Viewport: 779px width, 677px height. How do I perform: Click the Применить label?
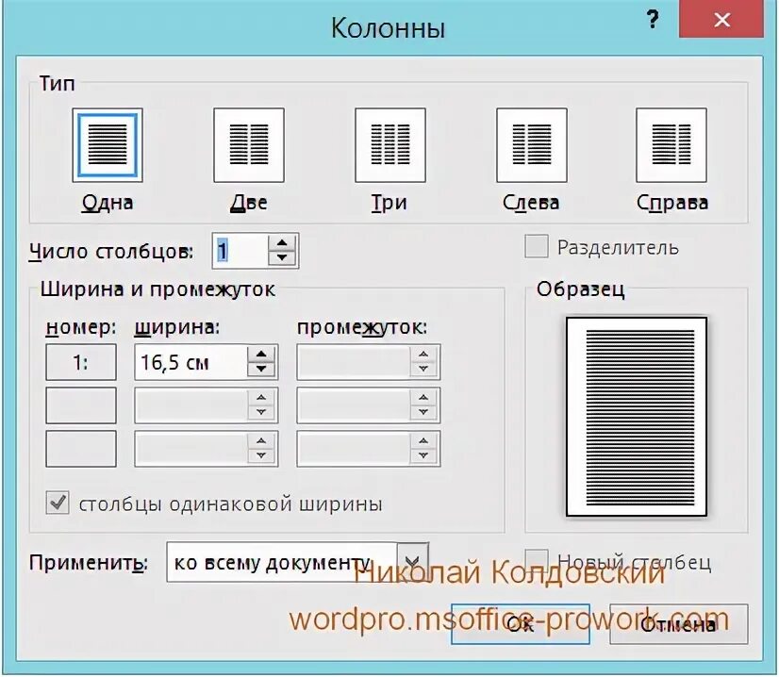click(x=89, y=563)
